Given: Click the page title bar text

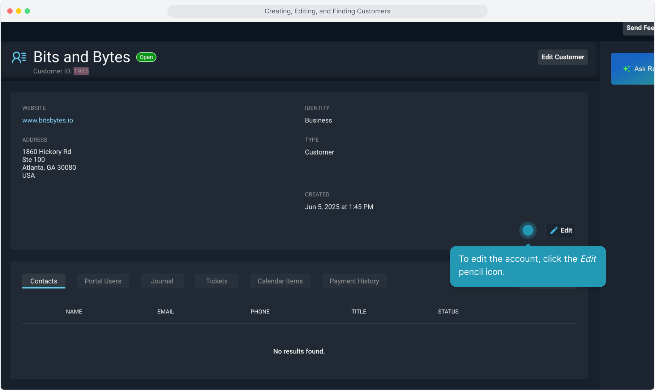Looking at the screenshot, I should pos(327,11).
